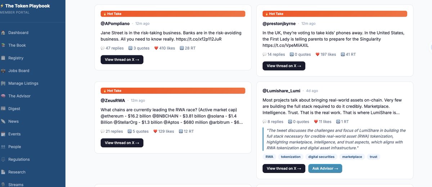
Task: Select the tokenization tag chip
Action: click(291, 157)
